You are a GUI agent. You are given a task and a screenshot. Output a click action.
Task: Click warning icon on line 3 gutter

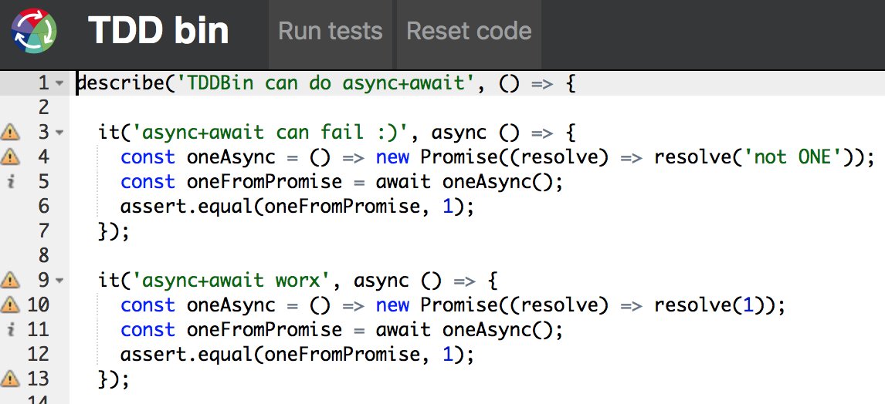tap(10, 133)
